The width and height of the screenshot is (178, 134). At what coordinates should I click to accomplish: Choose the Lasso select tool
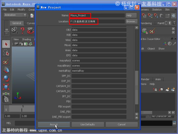[6, 53]
